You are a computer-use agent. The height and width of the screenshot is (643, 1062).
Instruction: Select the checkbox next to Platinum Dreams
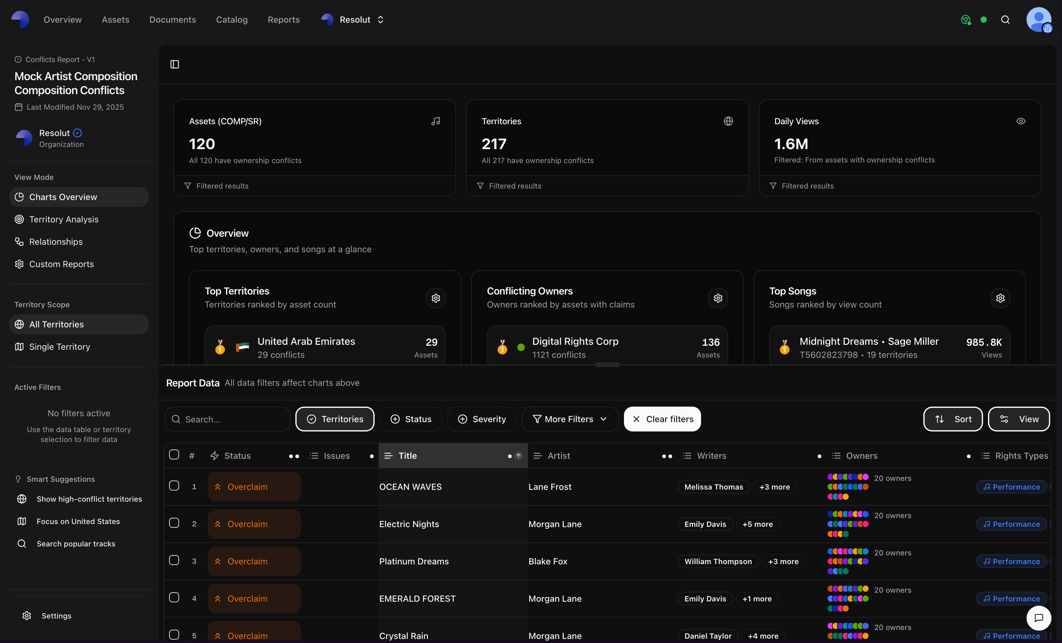coord(174,560)
